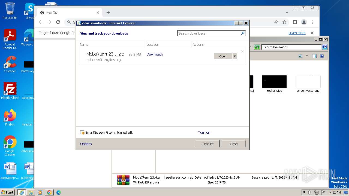Click WinRAR archive icon in details pane
The image size is (349, 196).
tap(123, 180)
